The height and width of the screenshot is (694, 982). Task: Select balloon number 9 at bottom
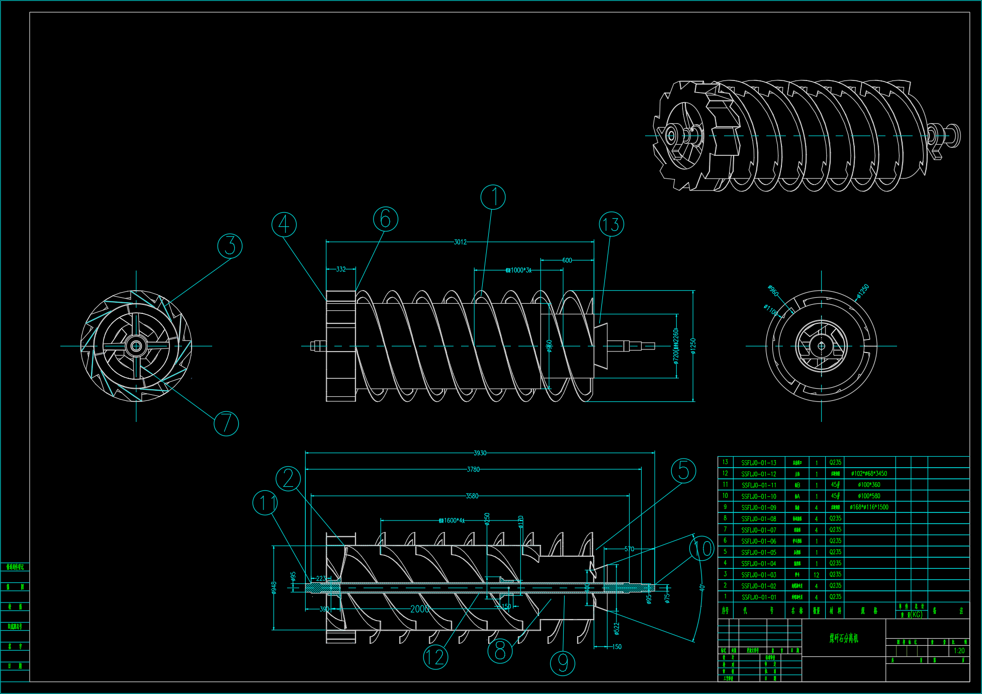563,663
